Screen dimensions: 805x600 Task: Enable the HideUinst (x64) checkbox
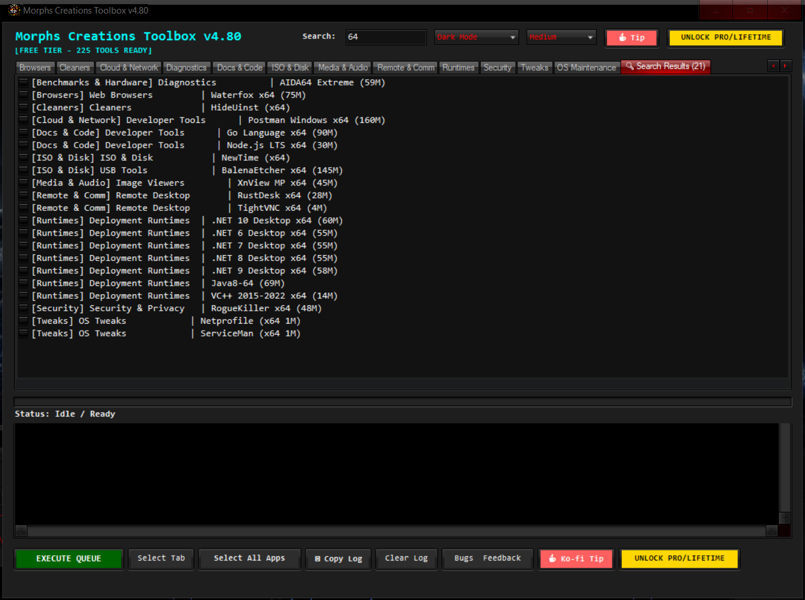point(24,107)
